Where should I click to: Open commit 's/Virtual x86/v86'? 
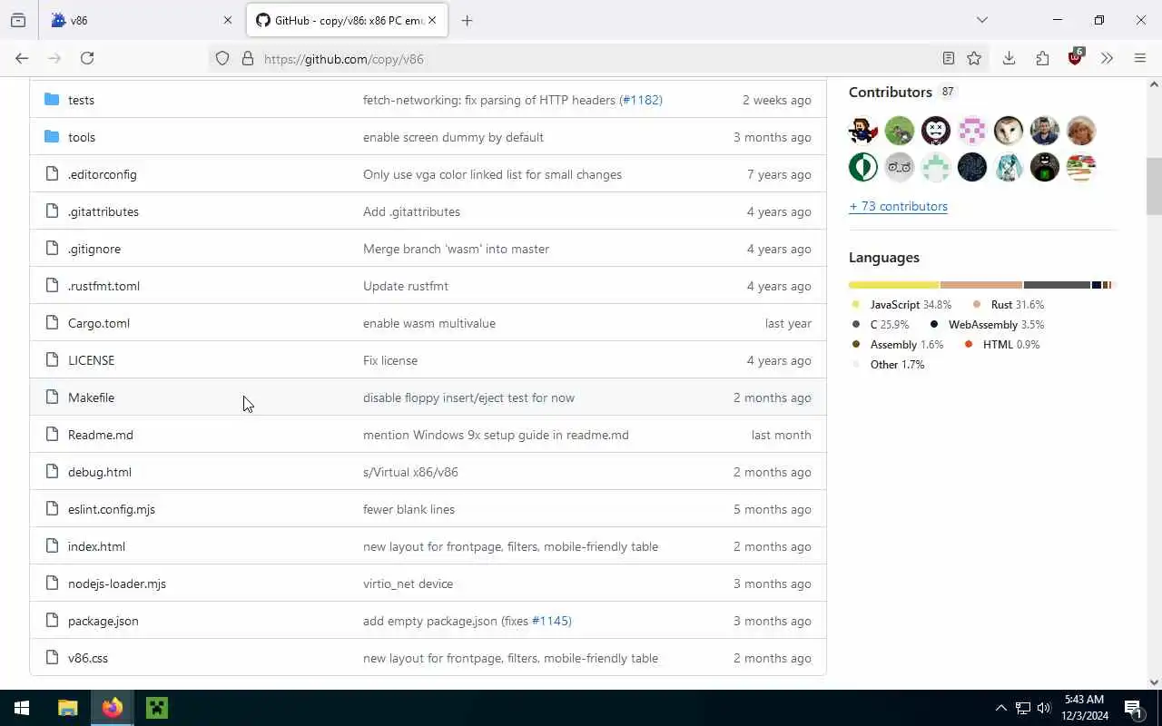410,472
